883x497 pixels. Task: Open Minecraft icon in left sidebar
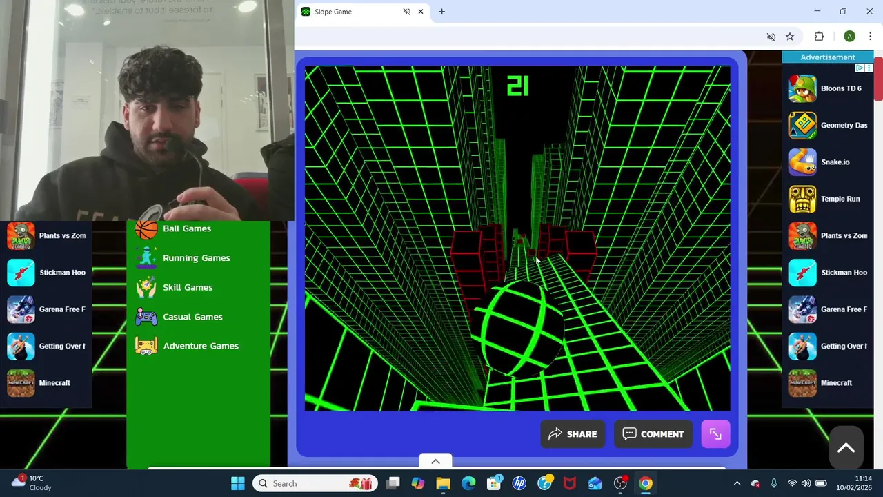(x=21, y=383)
